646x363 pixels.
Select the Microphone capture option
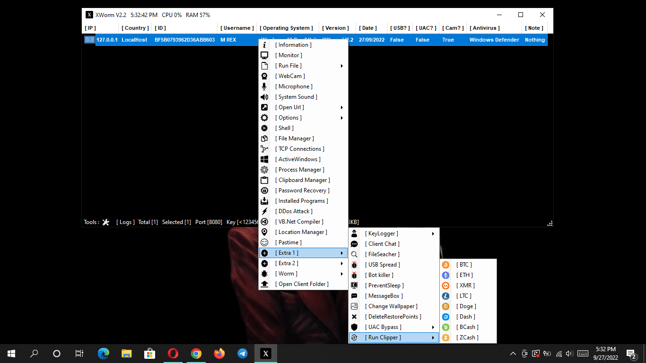(x=293, y=86)
